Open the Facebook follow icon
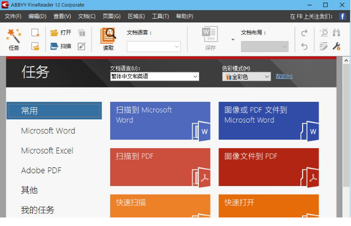Image resolution: width=351 pixels, height=226 pixels. click(342, 16)
